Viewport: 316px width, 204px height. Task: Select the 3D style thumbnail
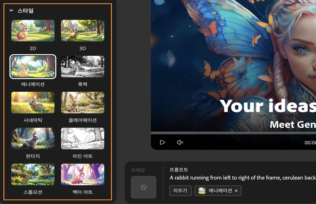tap(83, 31)
